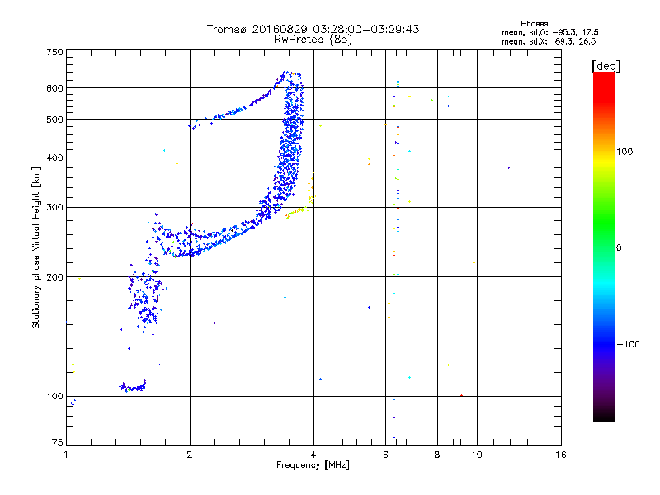
Task: Click the color bar tick label '-100'
Action: (628, 344)
